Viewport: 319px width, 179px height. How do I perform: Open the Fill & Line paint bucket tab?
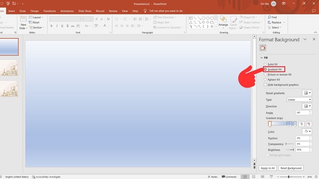263,48
